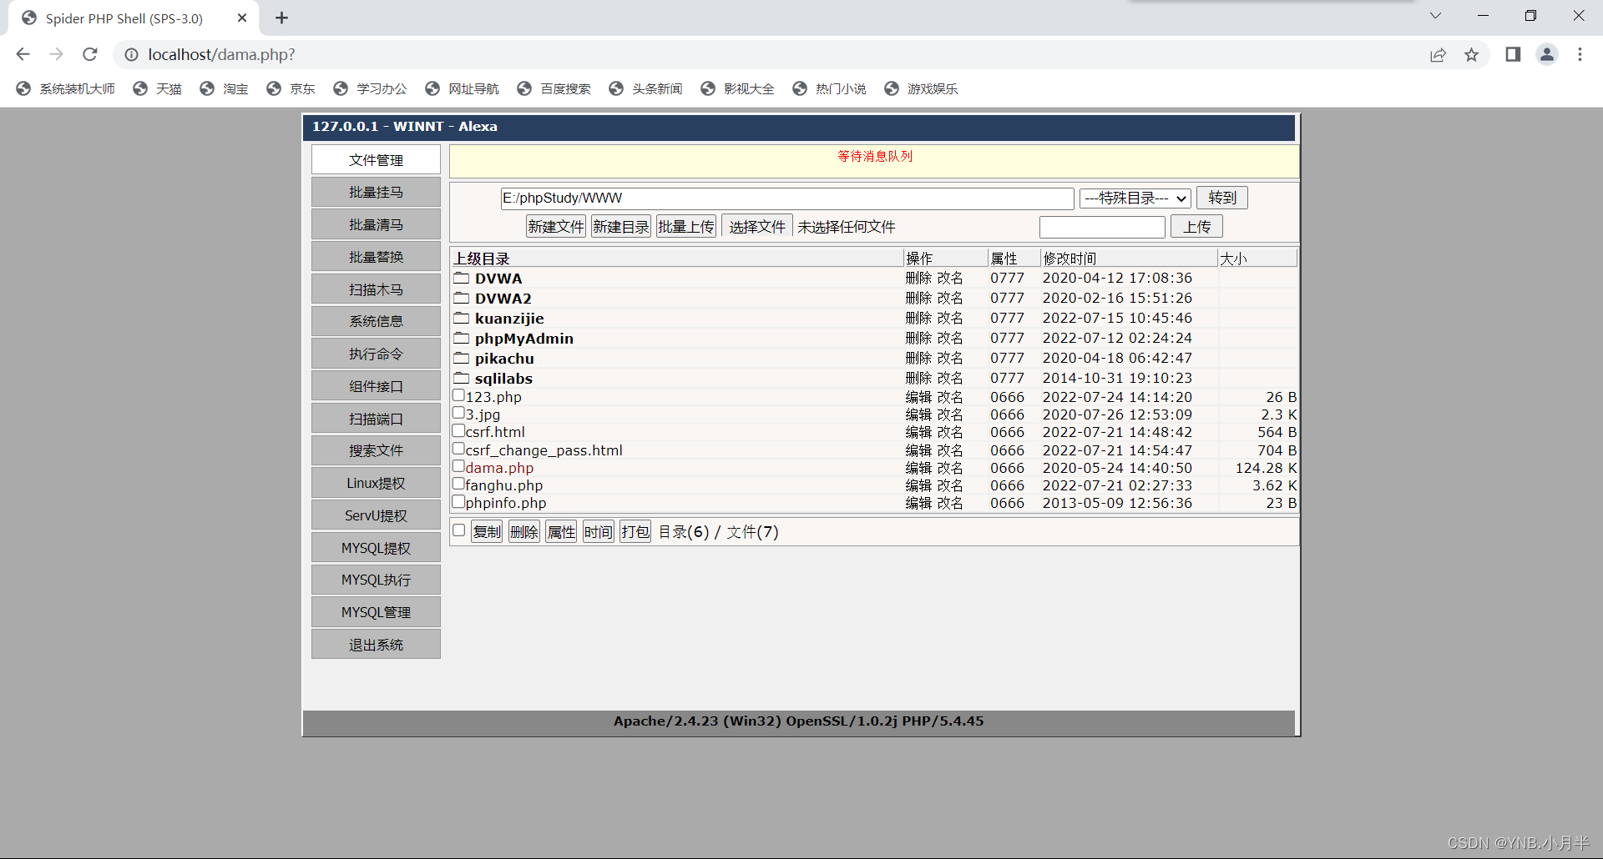Open the DVWA folder icon
Viewport: 1603px width, 859px height.
click(462, 278)
